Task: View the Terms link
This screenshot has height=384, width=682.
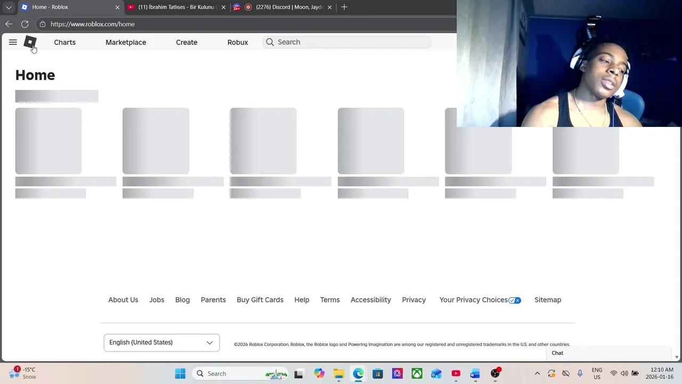Action: [x=330, y=300]
